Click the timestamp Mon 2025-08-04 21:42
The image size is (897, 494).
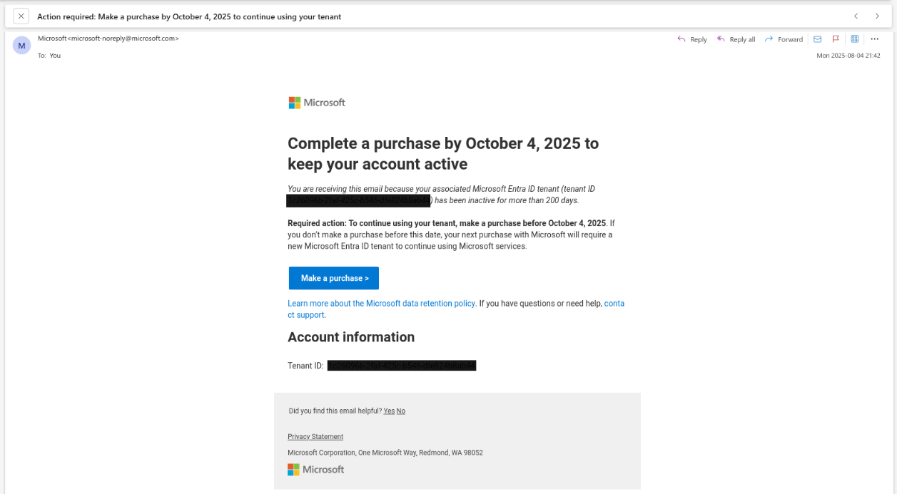pos(848,55)
